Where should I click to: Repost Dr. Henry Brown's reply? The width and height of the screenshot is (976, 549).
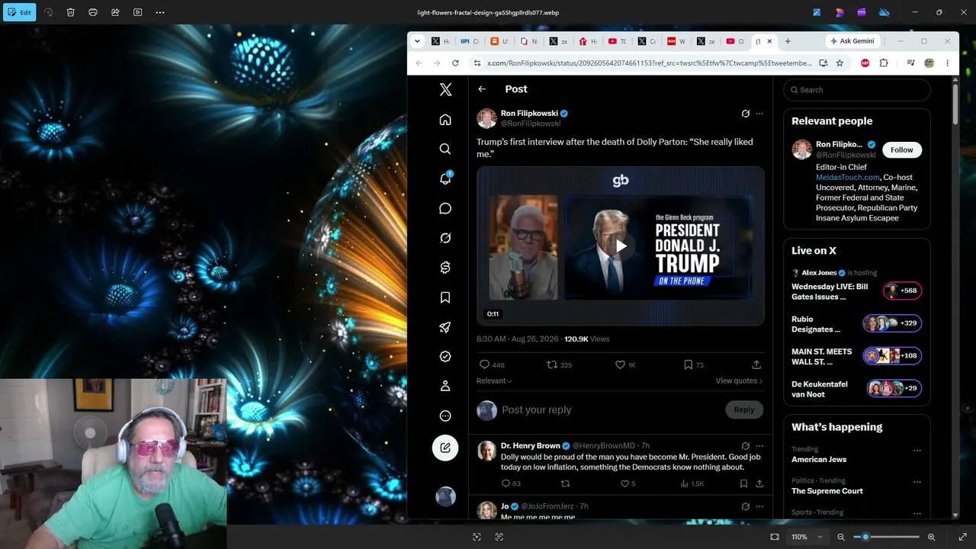[565, 483]
